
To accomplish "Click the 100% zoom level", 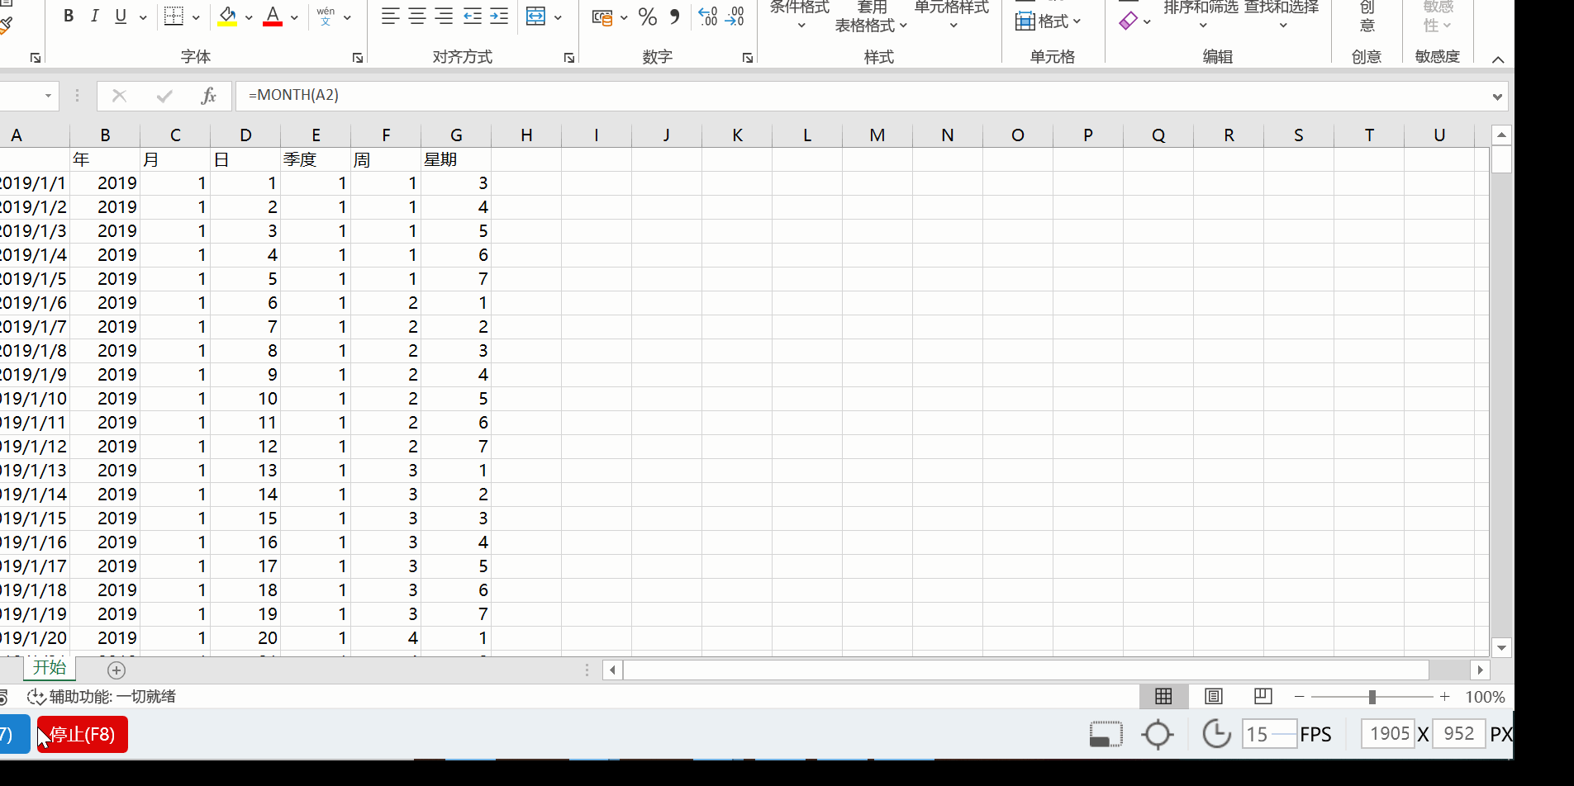I will point(1485,697).
